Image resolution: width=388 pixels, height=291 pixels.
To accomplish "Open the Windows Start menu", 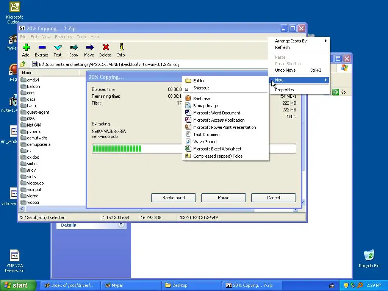I will click(18, 285).
